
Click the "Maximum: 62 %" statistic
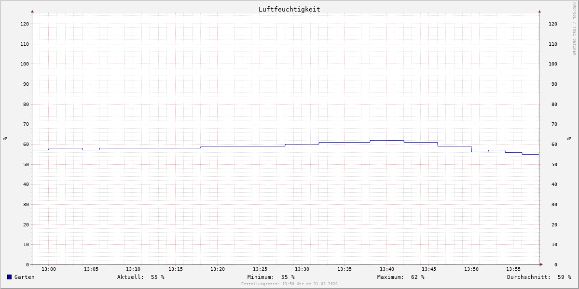pyautogui.click(x=401, y=277)
